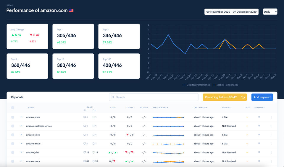This screenshot has height=167, width=284.
Task: Add a tag to amazon music row
Action: pyautogui.click(x=247, y=144)
